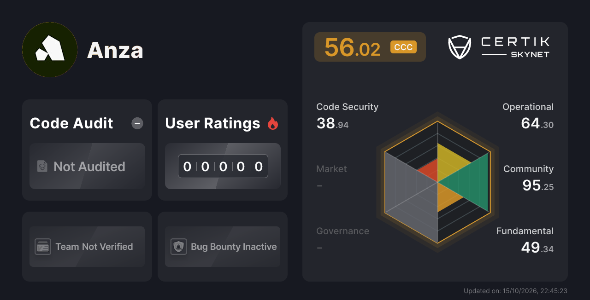590x300 pixels.
Task: Click the CertiK Skynet shield logo
Action: coord(460,47)
